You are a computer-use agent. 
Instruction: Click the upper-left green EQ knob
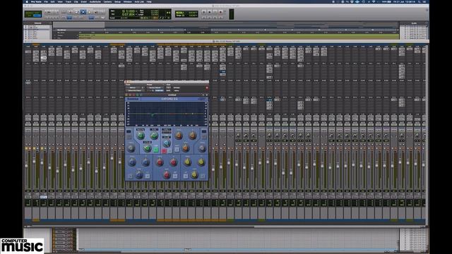[x=141, y=135]
